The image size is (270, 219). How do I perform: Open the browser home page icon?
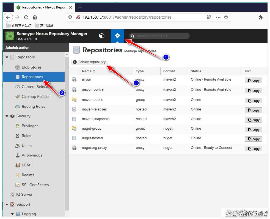35,17
